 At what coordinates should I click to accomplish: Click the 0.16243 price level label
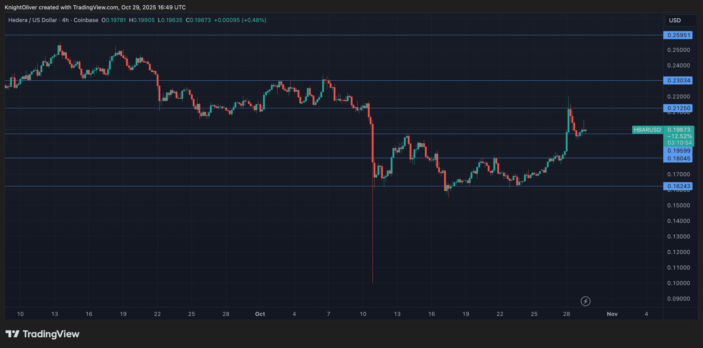coord(678,186)
